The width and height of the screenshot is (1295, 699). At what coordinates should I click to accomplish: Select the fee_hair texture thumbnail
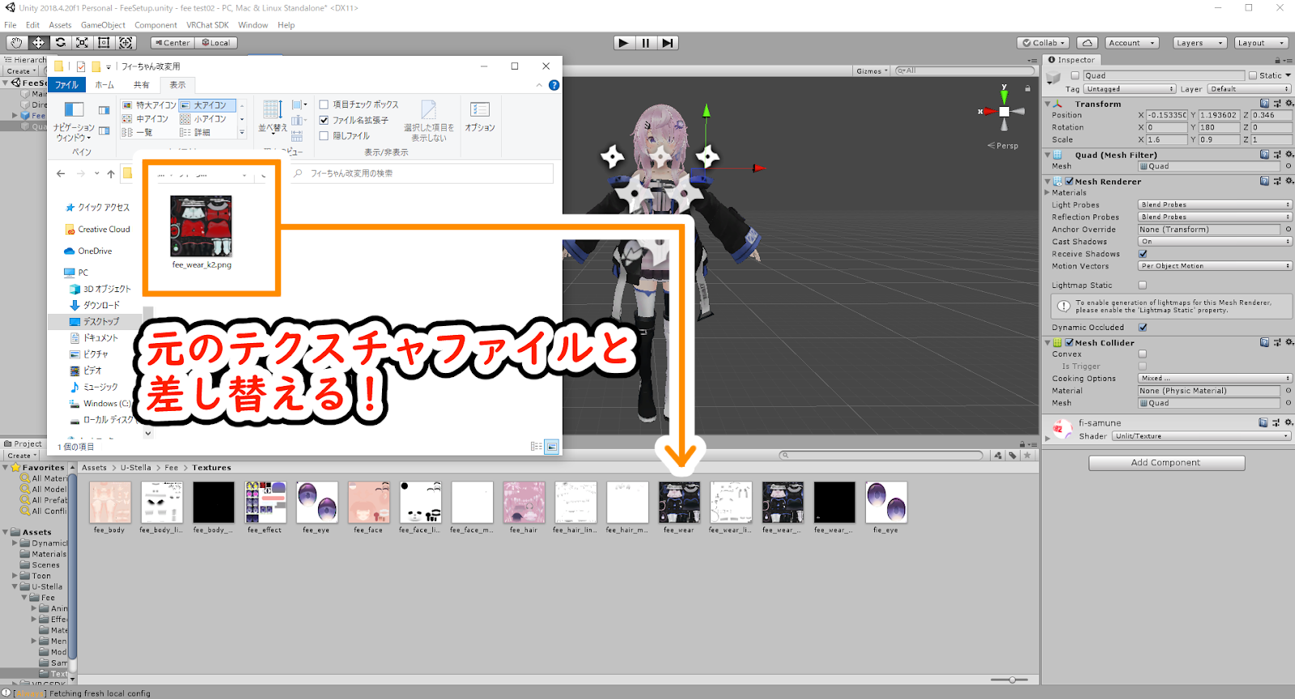(524, 502)
